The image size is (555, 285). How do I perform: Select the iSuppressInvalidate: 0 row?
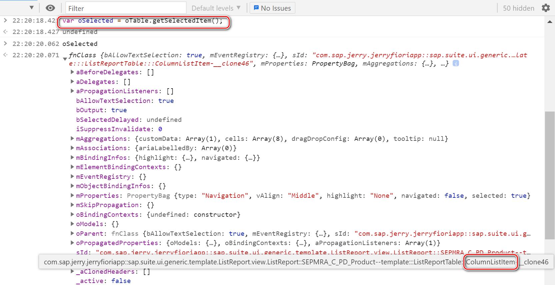tap(119, 129)
